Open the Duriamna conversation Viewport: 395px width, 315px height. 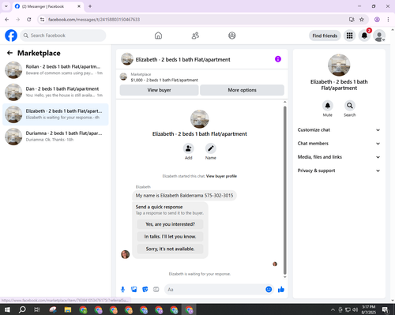55,137
